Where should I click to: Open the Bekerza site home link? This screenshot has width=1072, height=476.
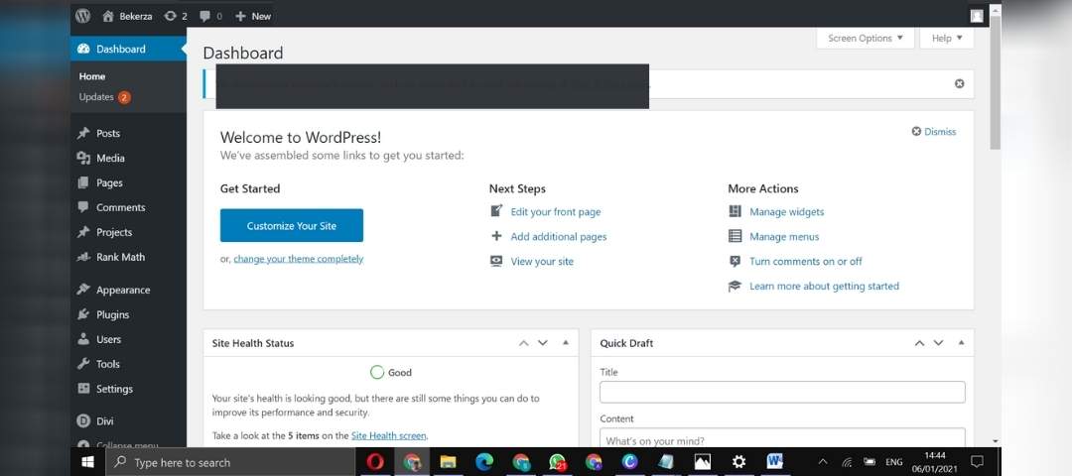click(128, 16)
